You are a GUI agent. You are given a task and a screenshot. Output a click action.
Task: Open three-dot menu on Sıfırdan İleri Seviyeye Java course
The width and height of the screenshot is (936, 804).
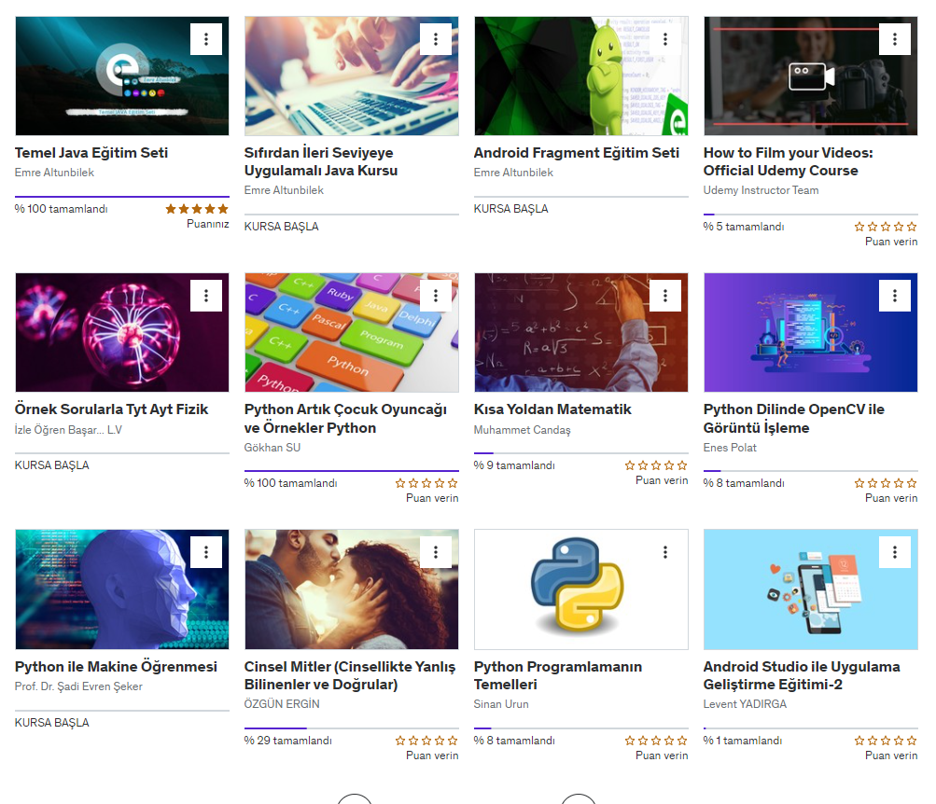coord(436,39)
